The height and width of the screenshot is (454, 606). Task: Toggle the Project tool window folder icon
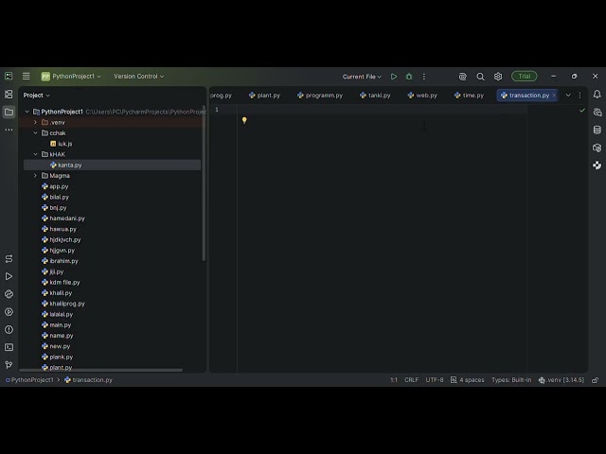click(x=9, y=112)
